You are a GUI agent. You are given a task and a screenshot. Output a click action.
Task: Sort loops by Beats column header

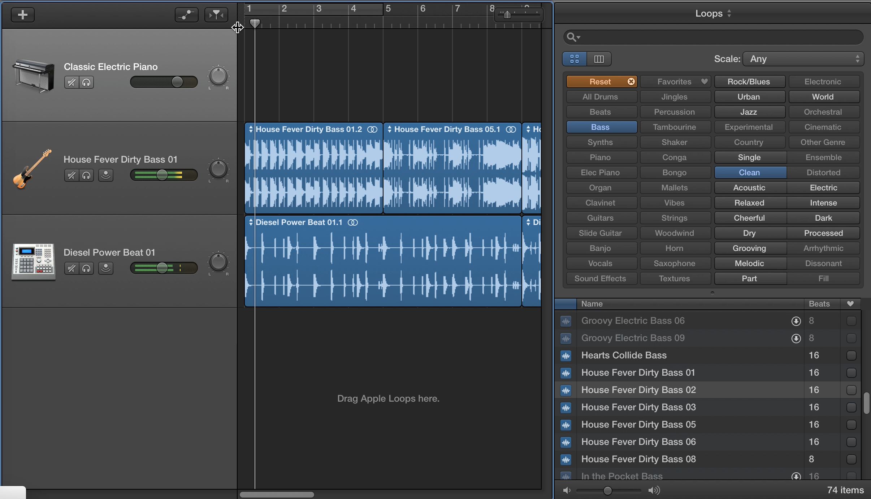pos(822,304)
